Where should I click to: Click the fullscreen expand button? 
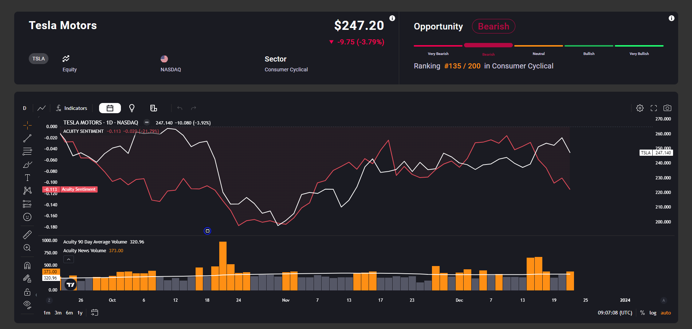point(654,108)
